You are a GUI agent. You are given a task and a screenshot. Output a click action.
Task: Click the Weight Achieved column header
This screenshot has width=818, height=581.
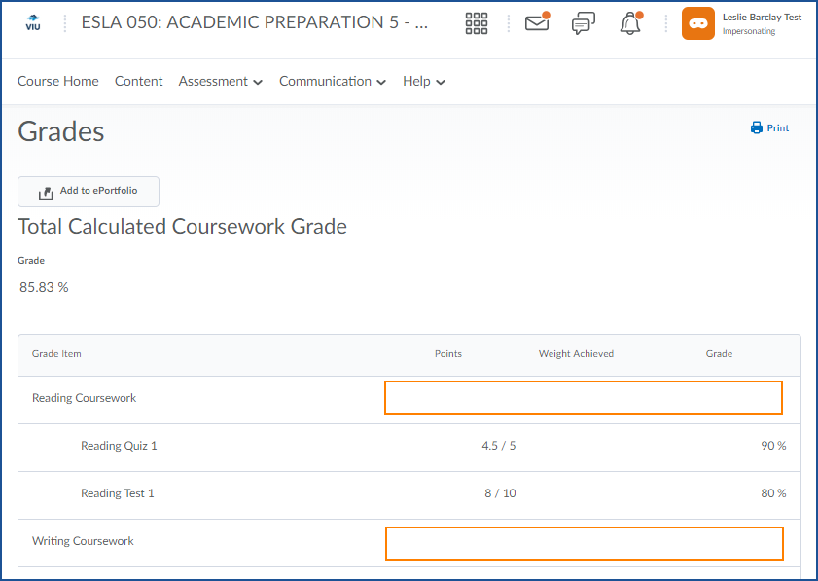(576, 354)
